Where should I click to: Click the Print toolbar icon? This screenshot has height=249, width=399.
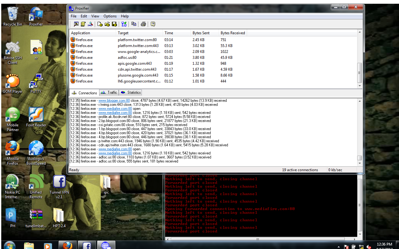click(x=143, y=24)
